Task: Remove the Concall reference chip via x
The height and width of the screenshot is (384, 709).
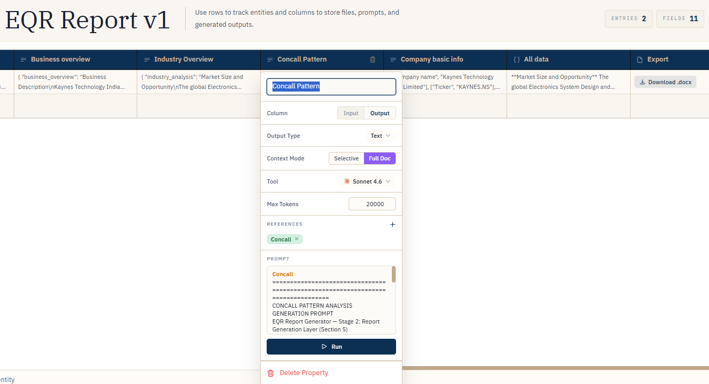Action: click(x=296, y=239)
